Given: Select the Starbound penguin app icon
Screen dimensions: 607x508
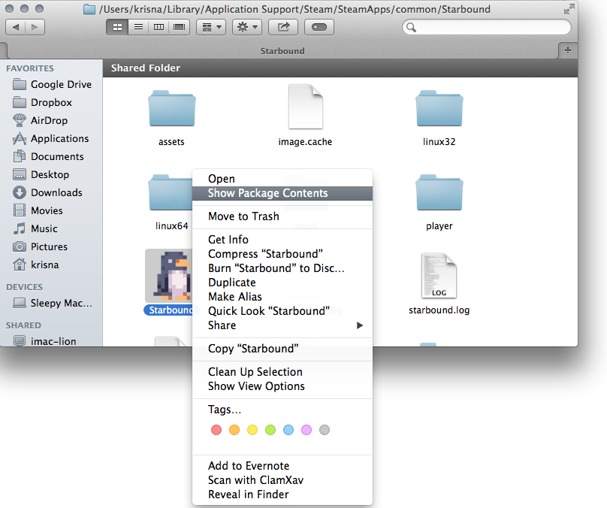Looking at the screenshot, I should coord(169,276).
